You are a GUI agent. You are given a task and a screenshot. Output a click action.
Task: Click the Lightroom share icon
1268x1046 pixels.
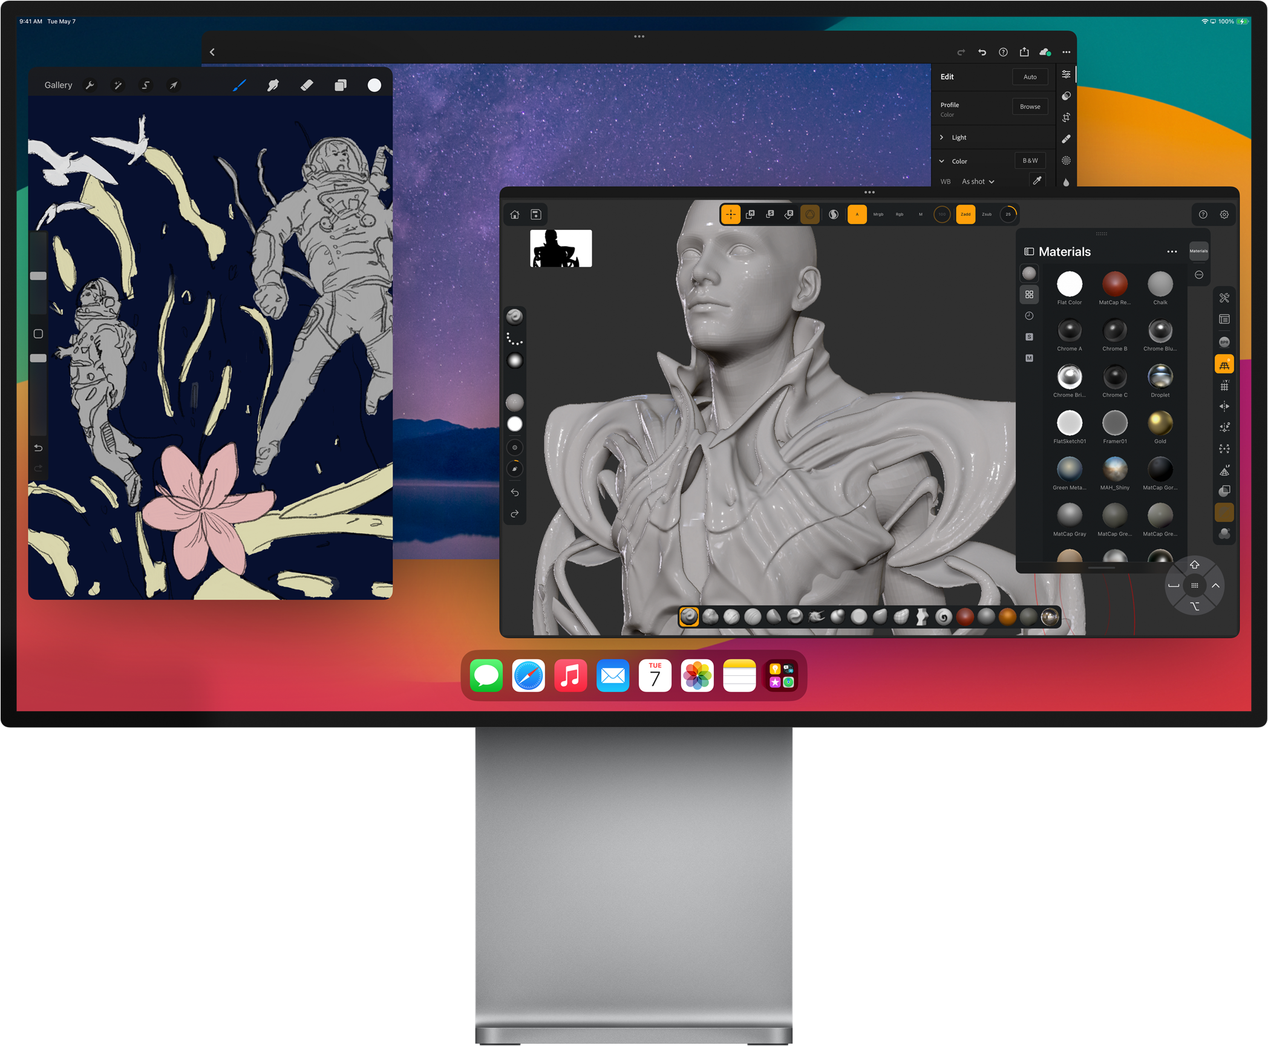(1024, 52)
